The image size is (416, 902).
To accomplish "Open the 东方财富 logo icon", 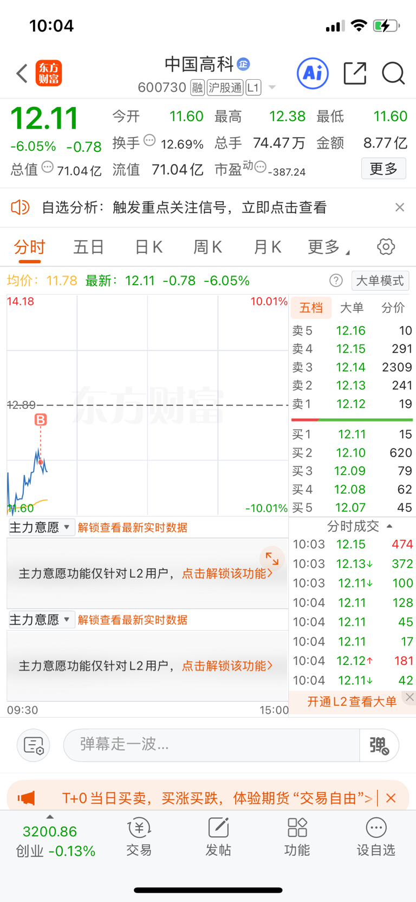I will point(49,73).
